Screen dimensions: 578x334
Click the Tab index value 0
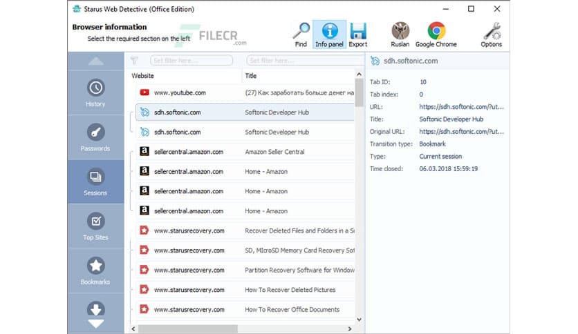[421, 95]
